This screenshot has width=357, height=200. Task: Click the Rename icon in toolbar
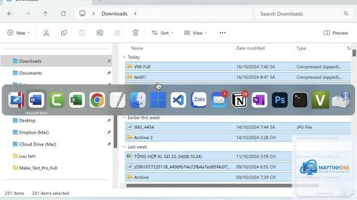click(x=100, y=33)
